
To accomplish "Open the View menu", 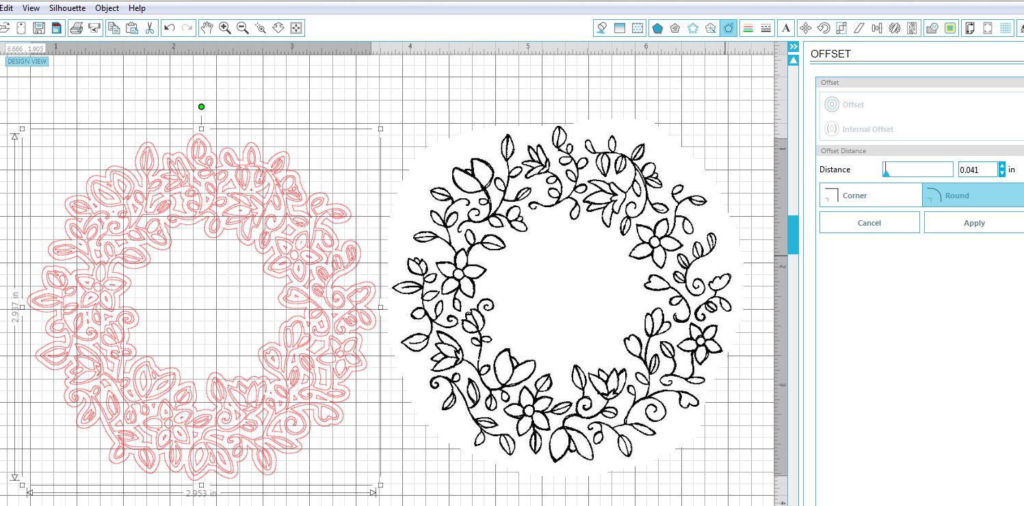I will coord(31,8).
